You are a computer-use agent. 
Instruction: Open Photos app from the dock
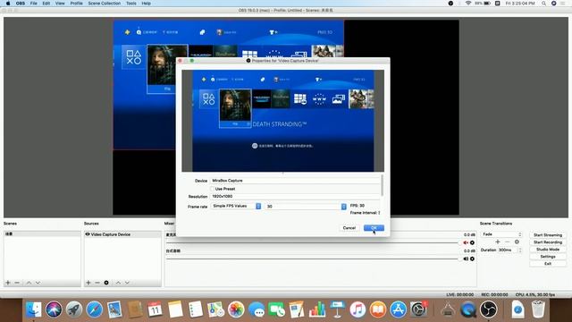click(236, 309)
